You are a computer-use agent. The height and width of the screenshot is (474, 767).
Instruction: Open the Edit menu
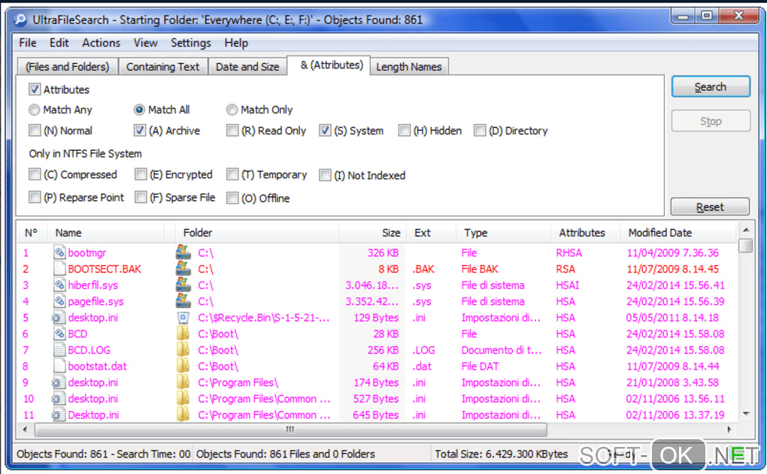point(59,43)
